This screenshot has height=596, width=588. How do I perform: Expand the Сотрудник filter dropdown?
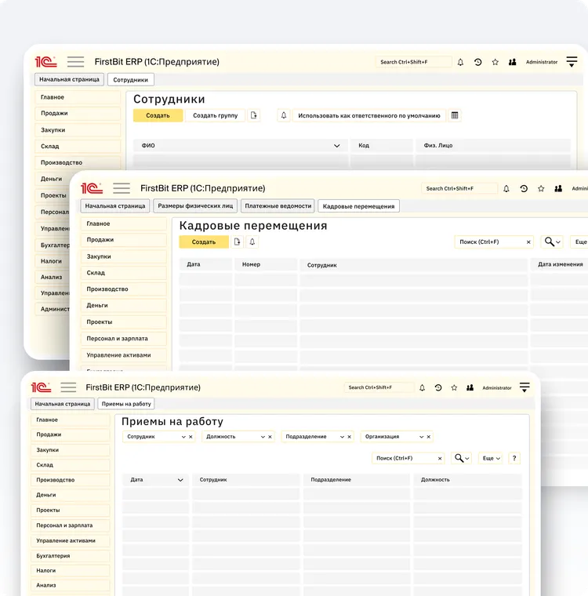[x=183, y=437]
